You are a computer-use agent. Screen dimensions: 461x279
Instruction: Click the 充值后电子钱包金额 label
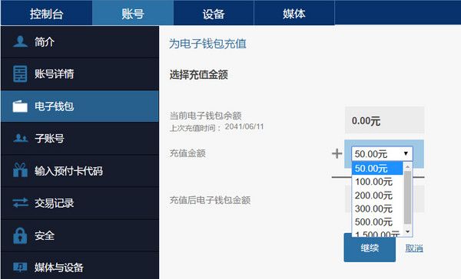[210, 200]
